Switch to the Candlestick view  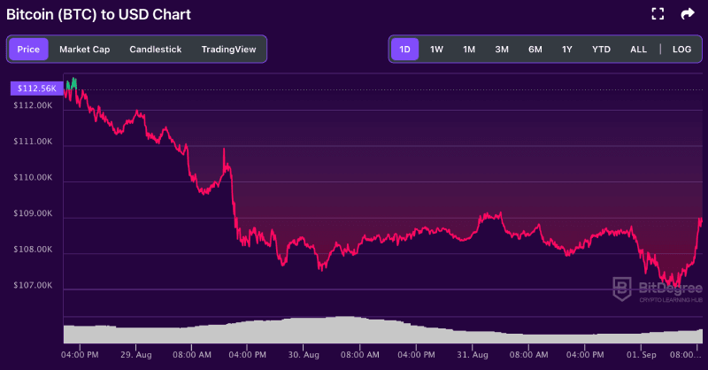(156, 50)
